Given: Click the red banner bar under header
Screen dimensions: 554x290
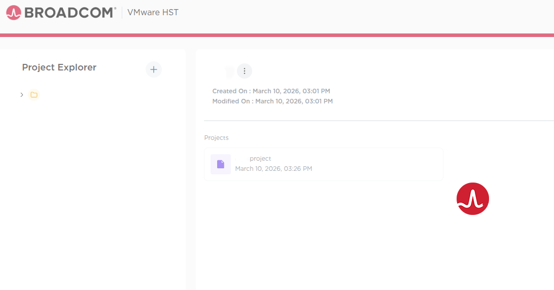Looking at the screenshot, I should pyautogui.click(x=277, y=35).
